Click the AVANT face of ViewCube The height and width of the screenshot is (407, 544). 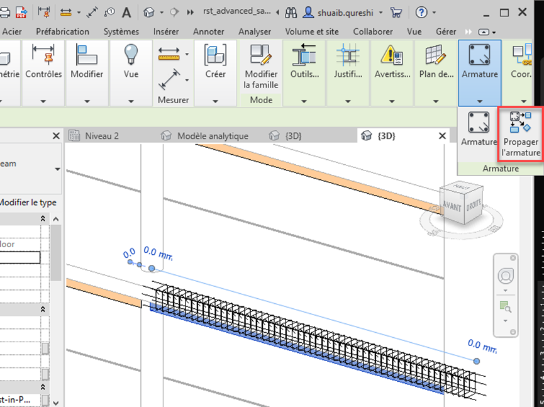pyautogui.click(x=452, y=208)
